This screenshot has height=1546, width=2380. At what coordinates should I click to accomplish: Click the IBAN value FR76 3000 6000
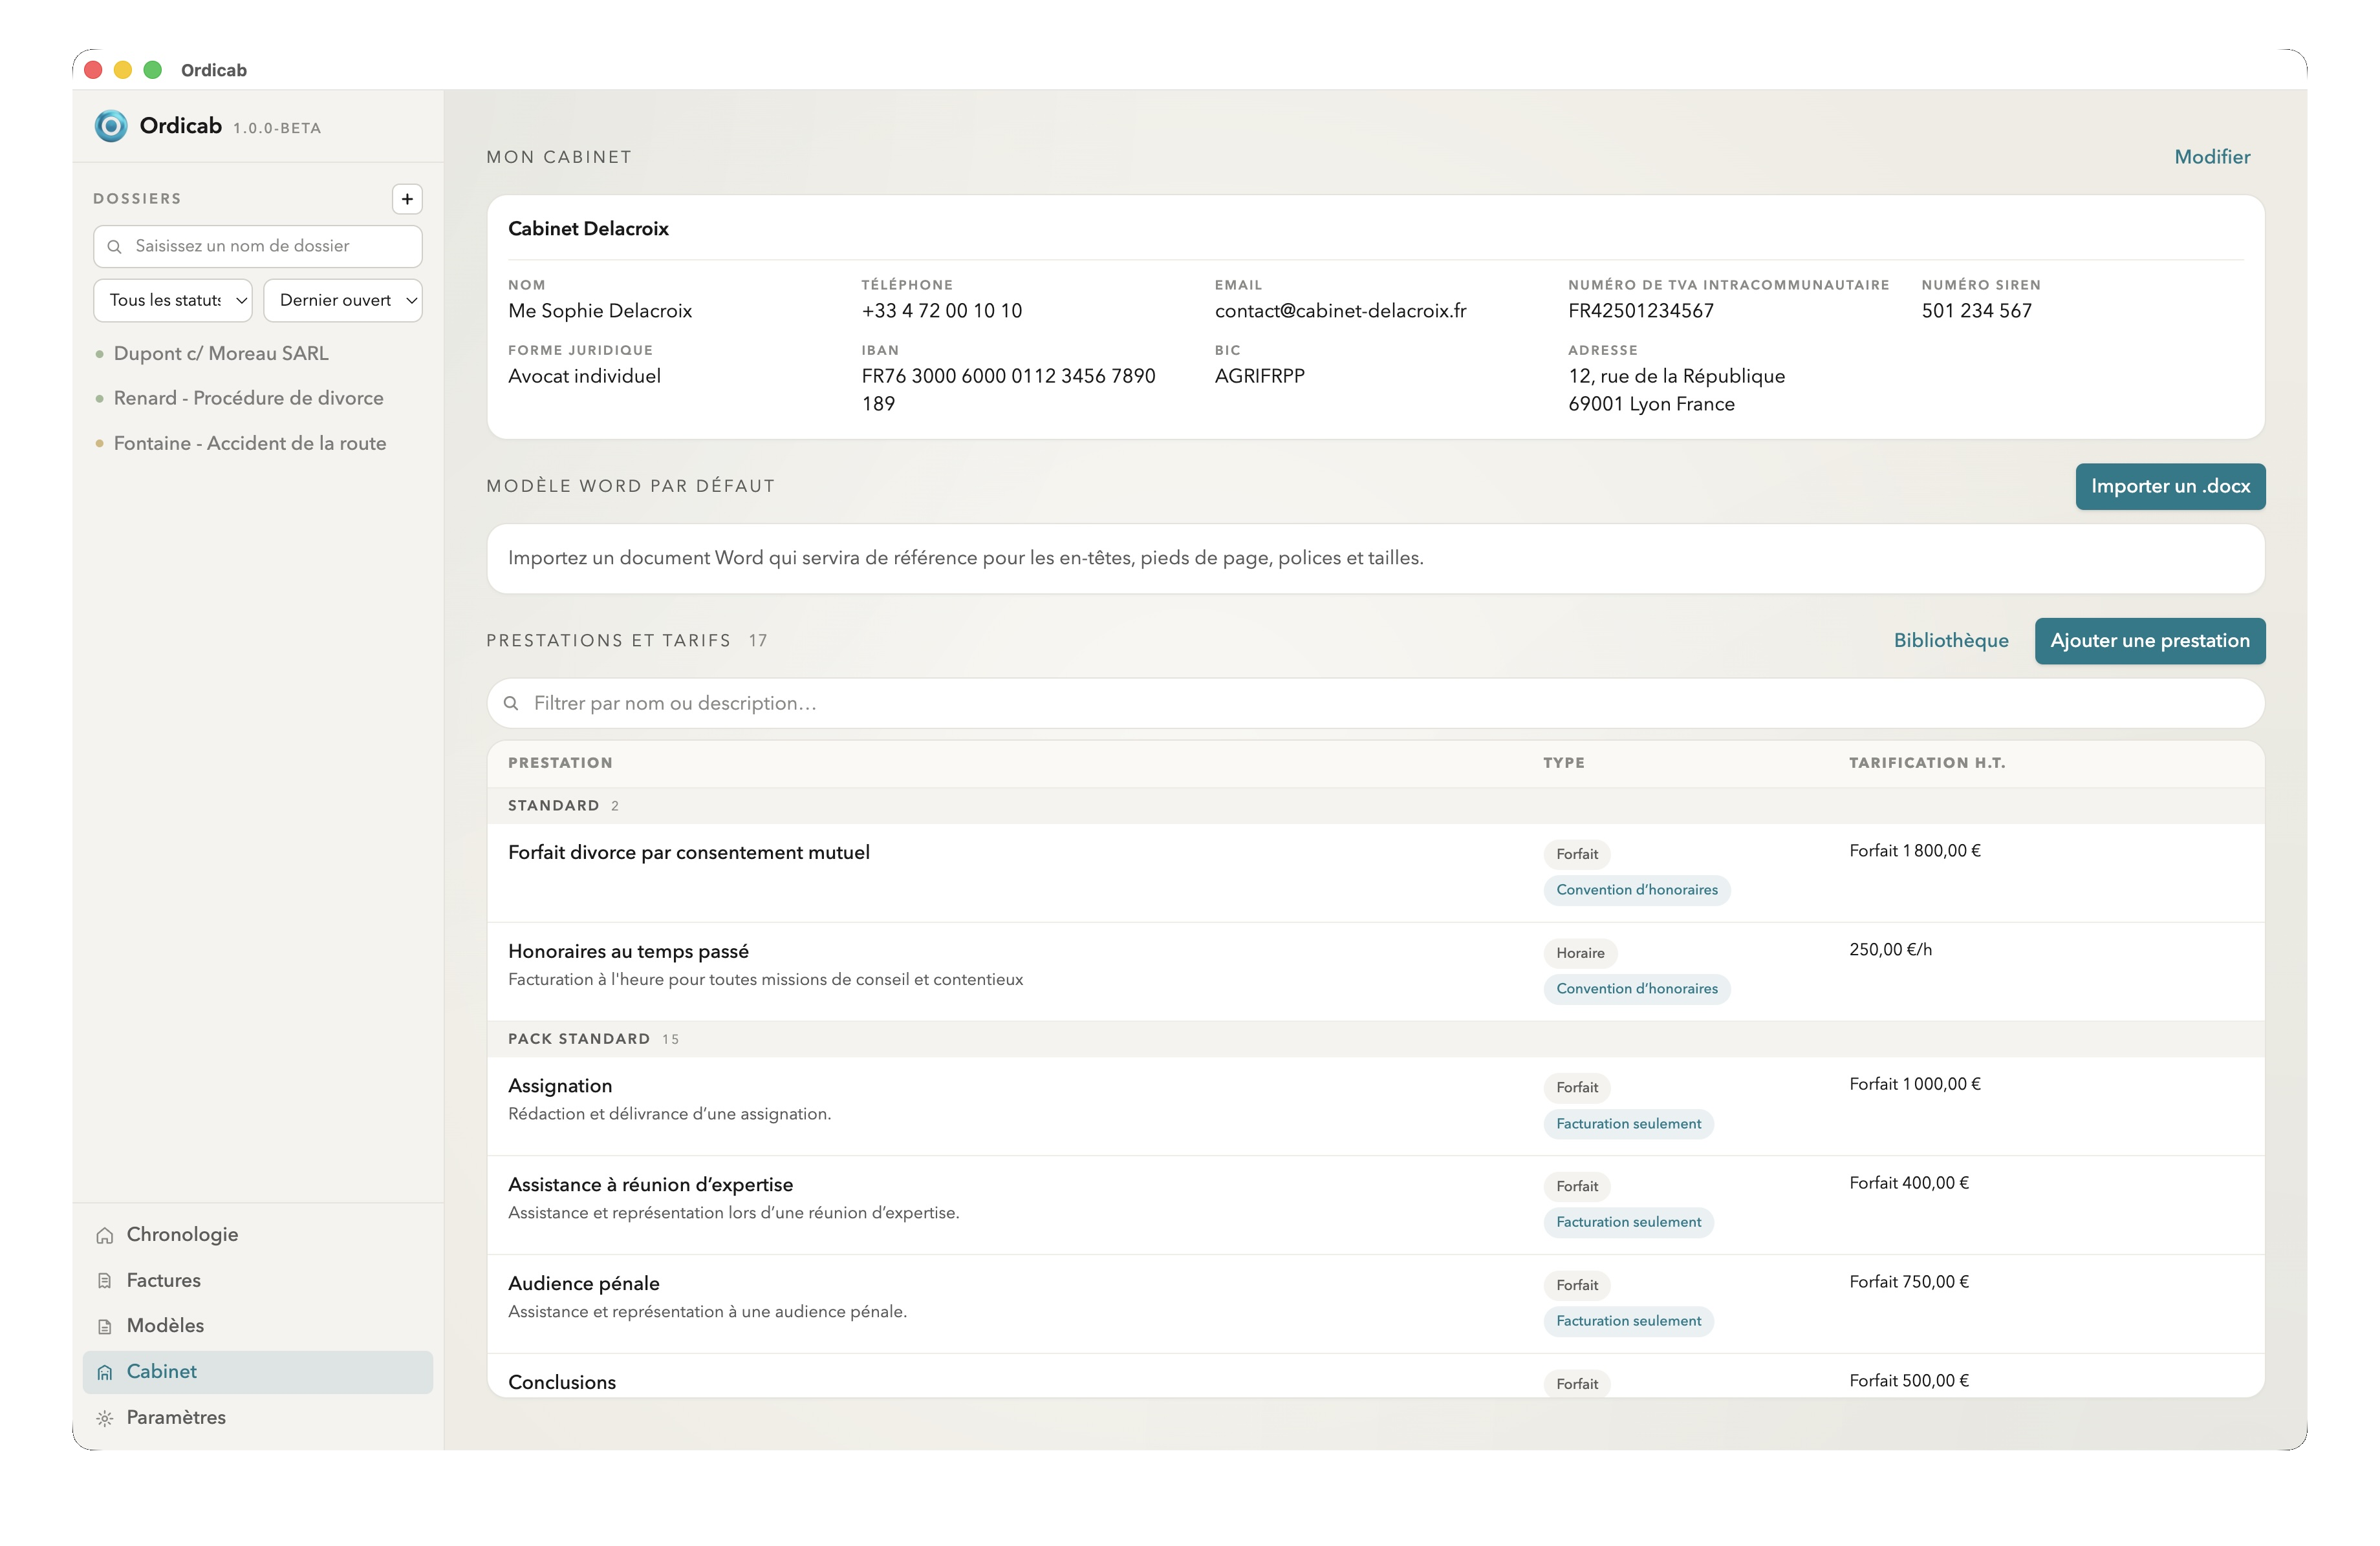coord(1008,390)
